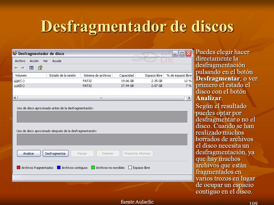Click the blue Archivos contiguos swatch
274x205 pixels.
[x=59, y=167]
